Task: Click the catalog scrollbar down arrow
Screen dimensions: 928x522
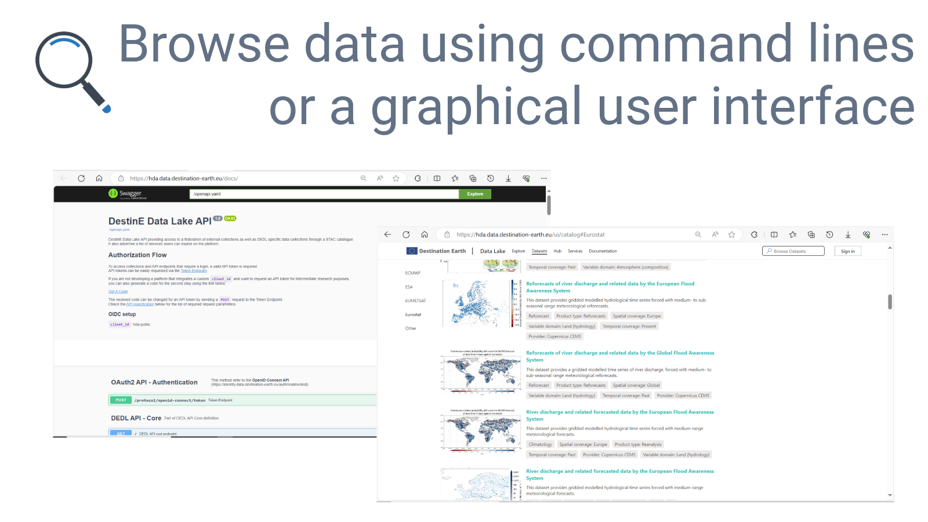Action: (890, 495)
